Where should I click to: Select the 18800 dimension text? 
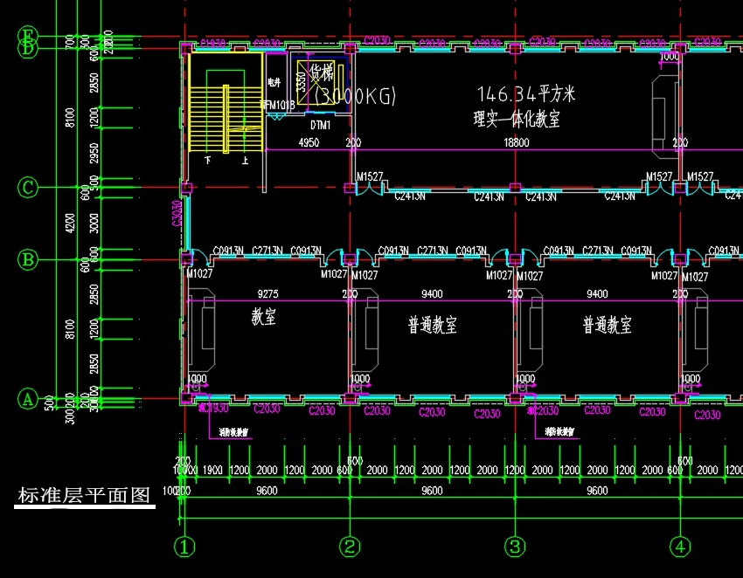pyautogui.click(x=517, y=142)
